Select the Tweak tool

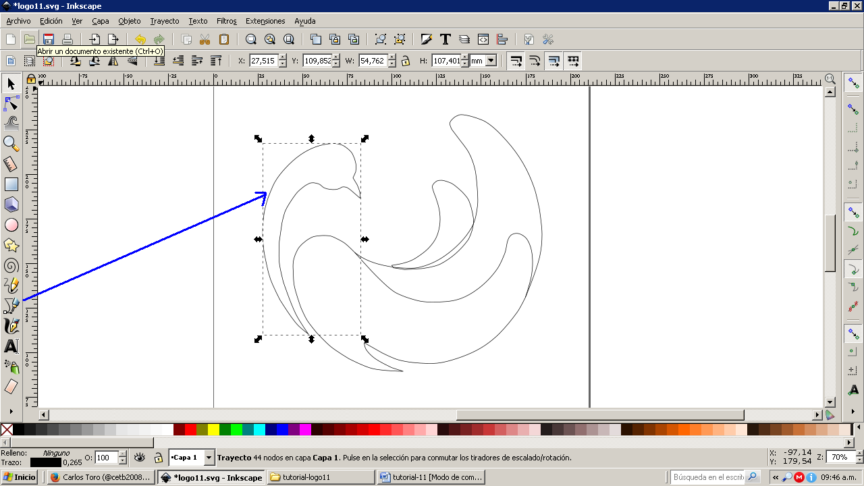tap(11, 124)
